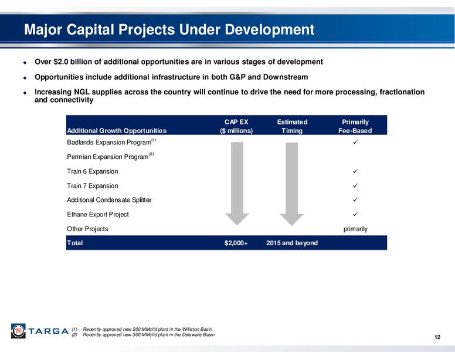Click the diamond bullet beside 'Over $2.0 billion'
455x352 pixels.
[25, 62]
